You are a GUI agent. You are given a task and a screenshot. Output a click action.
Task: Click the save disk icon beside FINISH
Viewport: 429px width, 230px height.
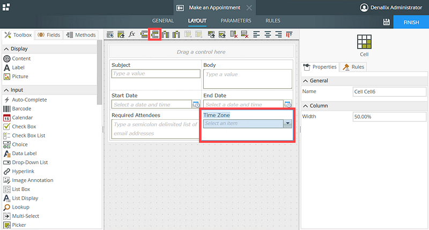click(386, 22)
